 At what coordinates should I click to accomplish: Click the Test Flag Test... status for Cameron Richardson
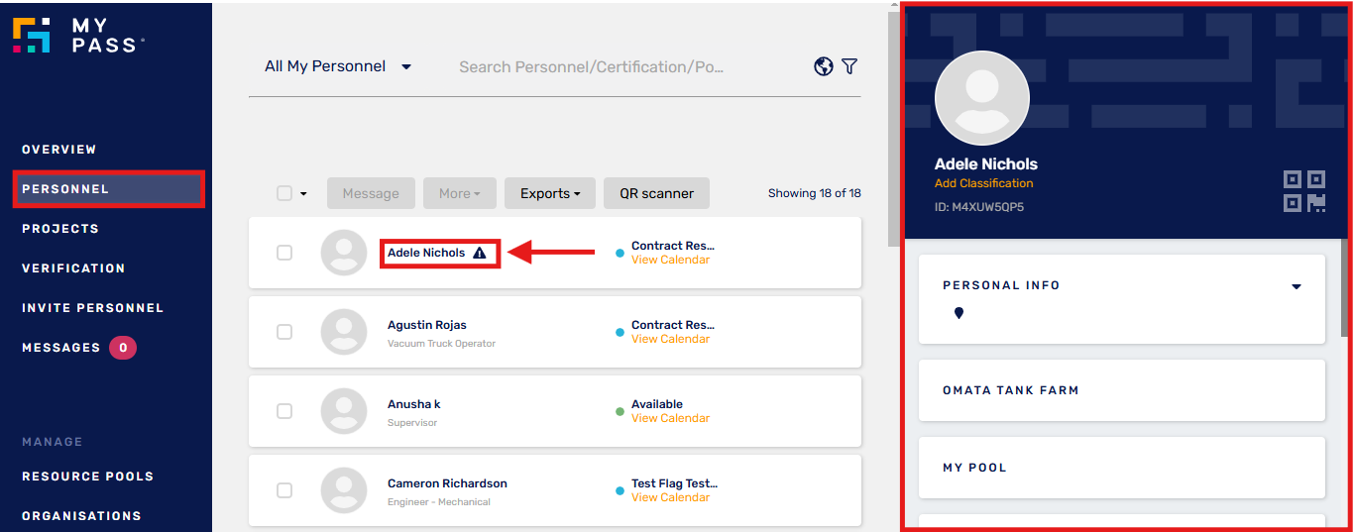(x=674, y=483)
